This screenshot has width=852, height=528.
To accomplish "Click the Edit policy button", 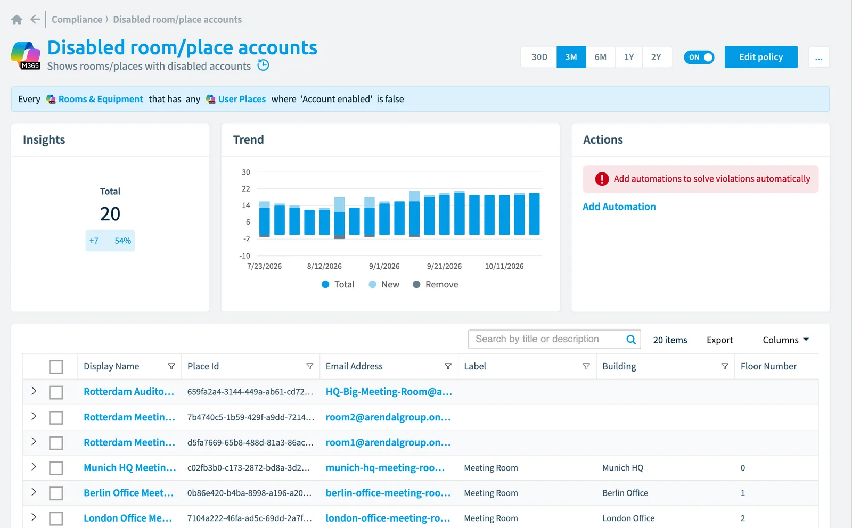I will pyautogui.click(x=761, y=57).
